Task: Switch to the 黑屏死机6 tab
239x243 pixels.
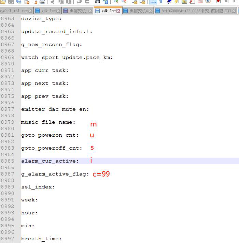Action: [x=139, y=11]
